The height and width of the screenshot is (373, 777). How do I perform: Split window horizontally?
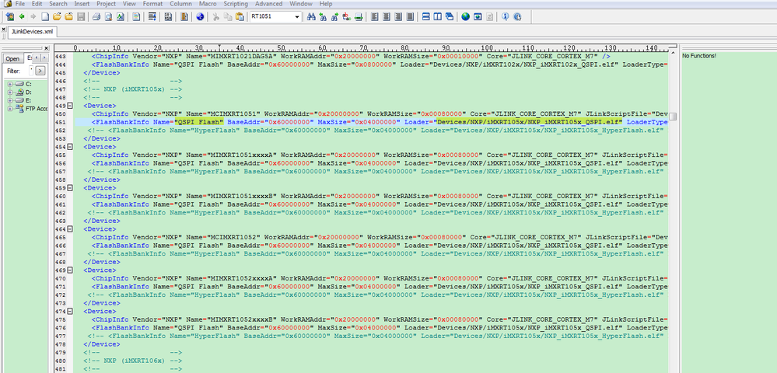[x=426, y=17]
